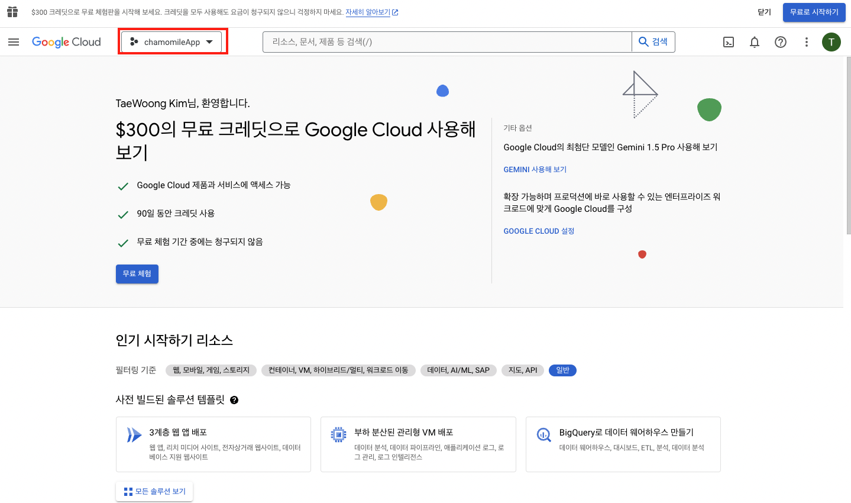The height and width of the screenshot is (503, 851).
Task: Open the GOOGLE CLOUD 설정 link
Action: [539, 231]
